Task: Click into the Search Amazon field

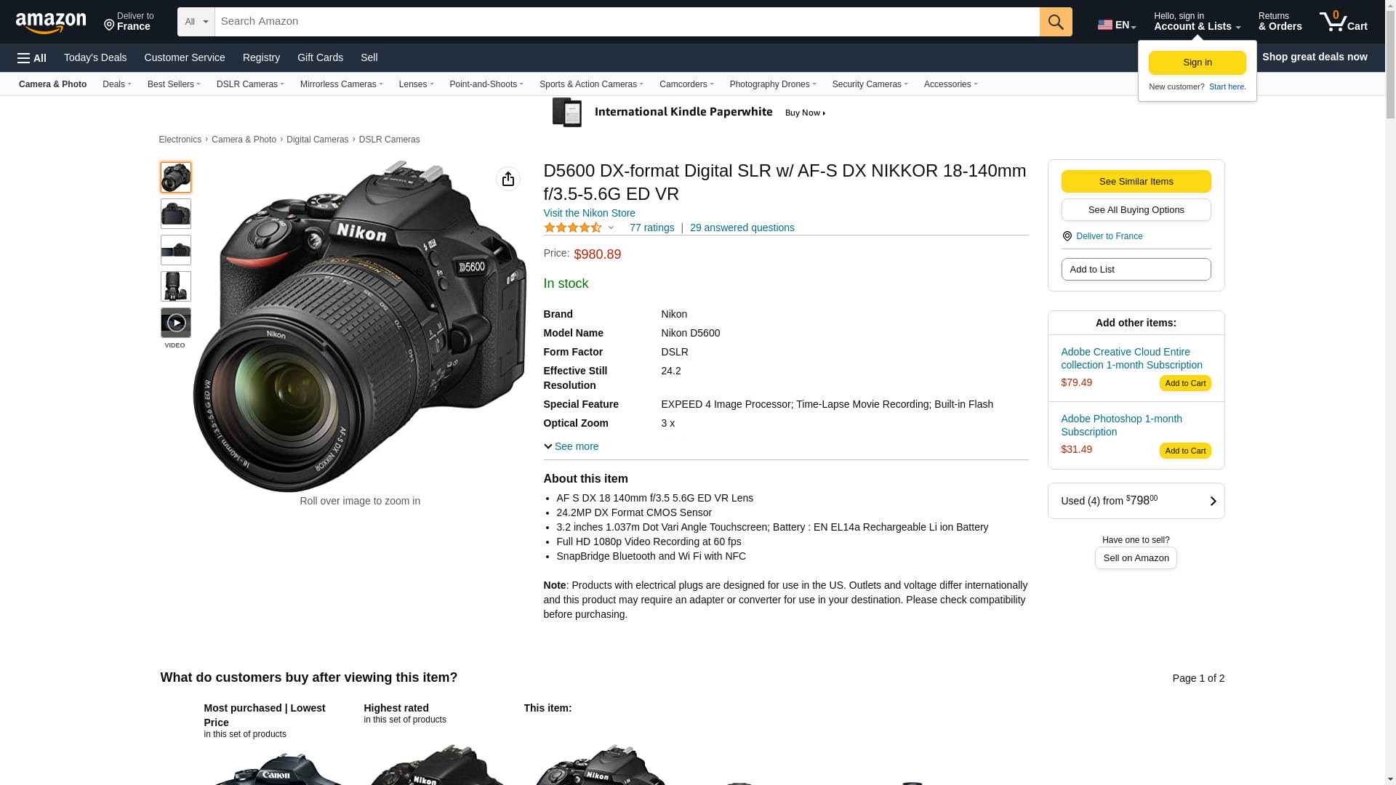Action: [x=625, y=22]
